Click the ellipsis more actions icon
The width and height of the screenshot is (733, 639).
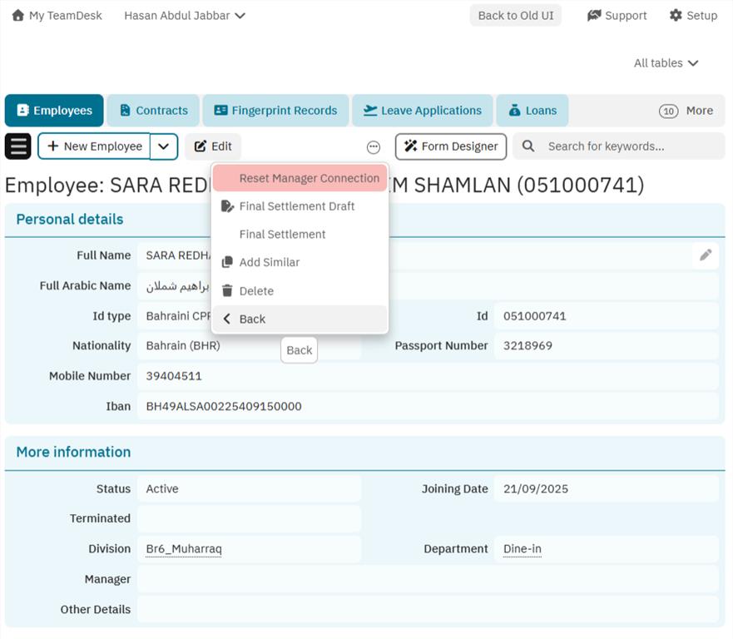(x=374, y=147)
